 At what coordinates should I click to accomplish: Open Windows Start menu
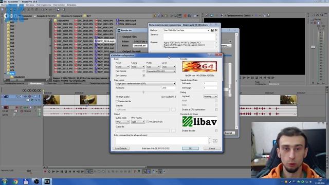point(5,181)
